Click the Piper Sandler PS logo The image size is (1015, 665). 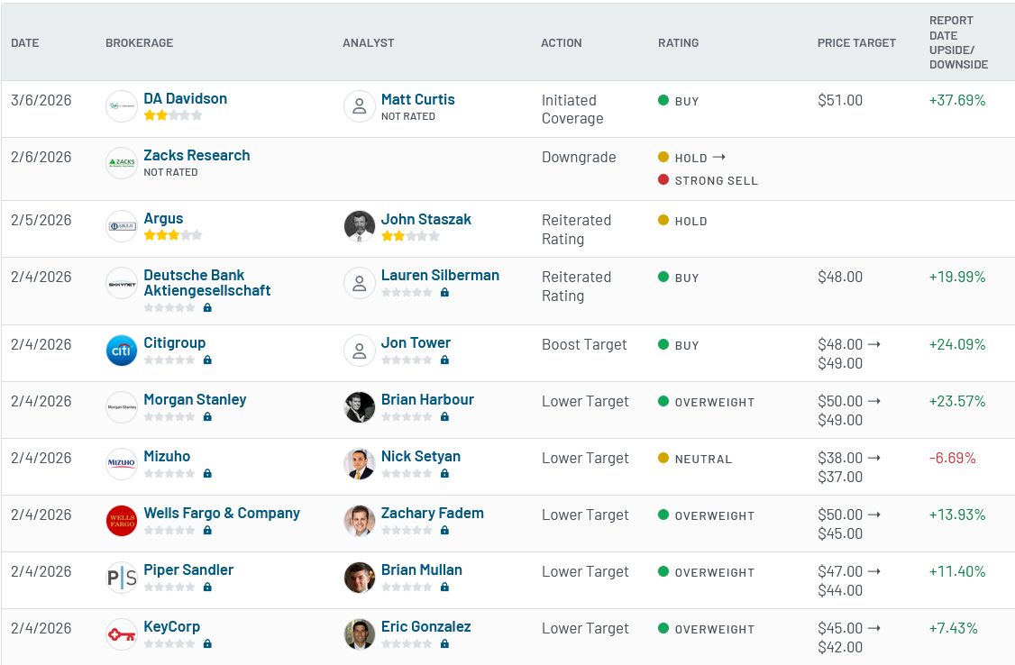[x=122, y=578]
